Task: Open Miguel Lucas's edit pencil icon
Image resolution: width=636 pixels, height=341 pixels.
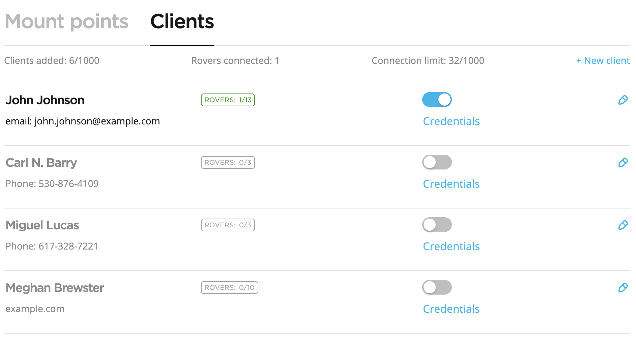Action: click(x=624, y=225)
